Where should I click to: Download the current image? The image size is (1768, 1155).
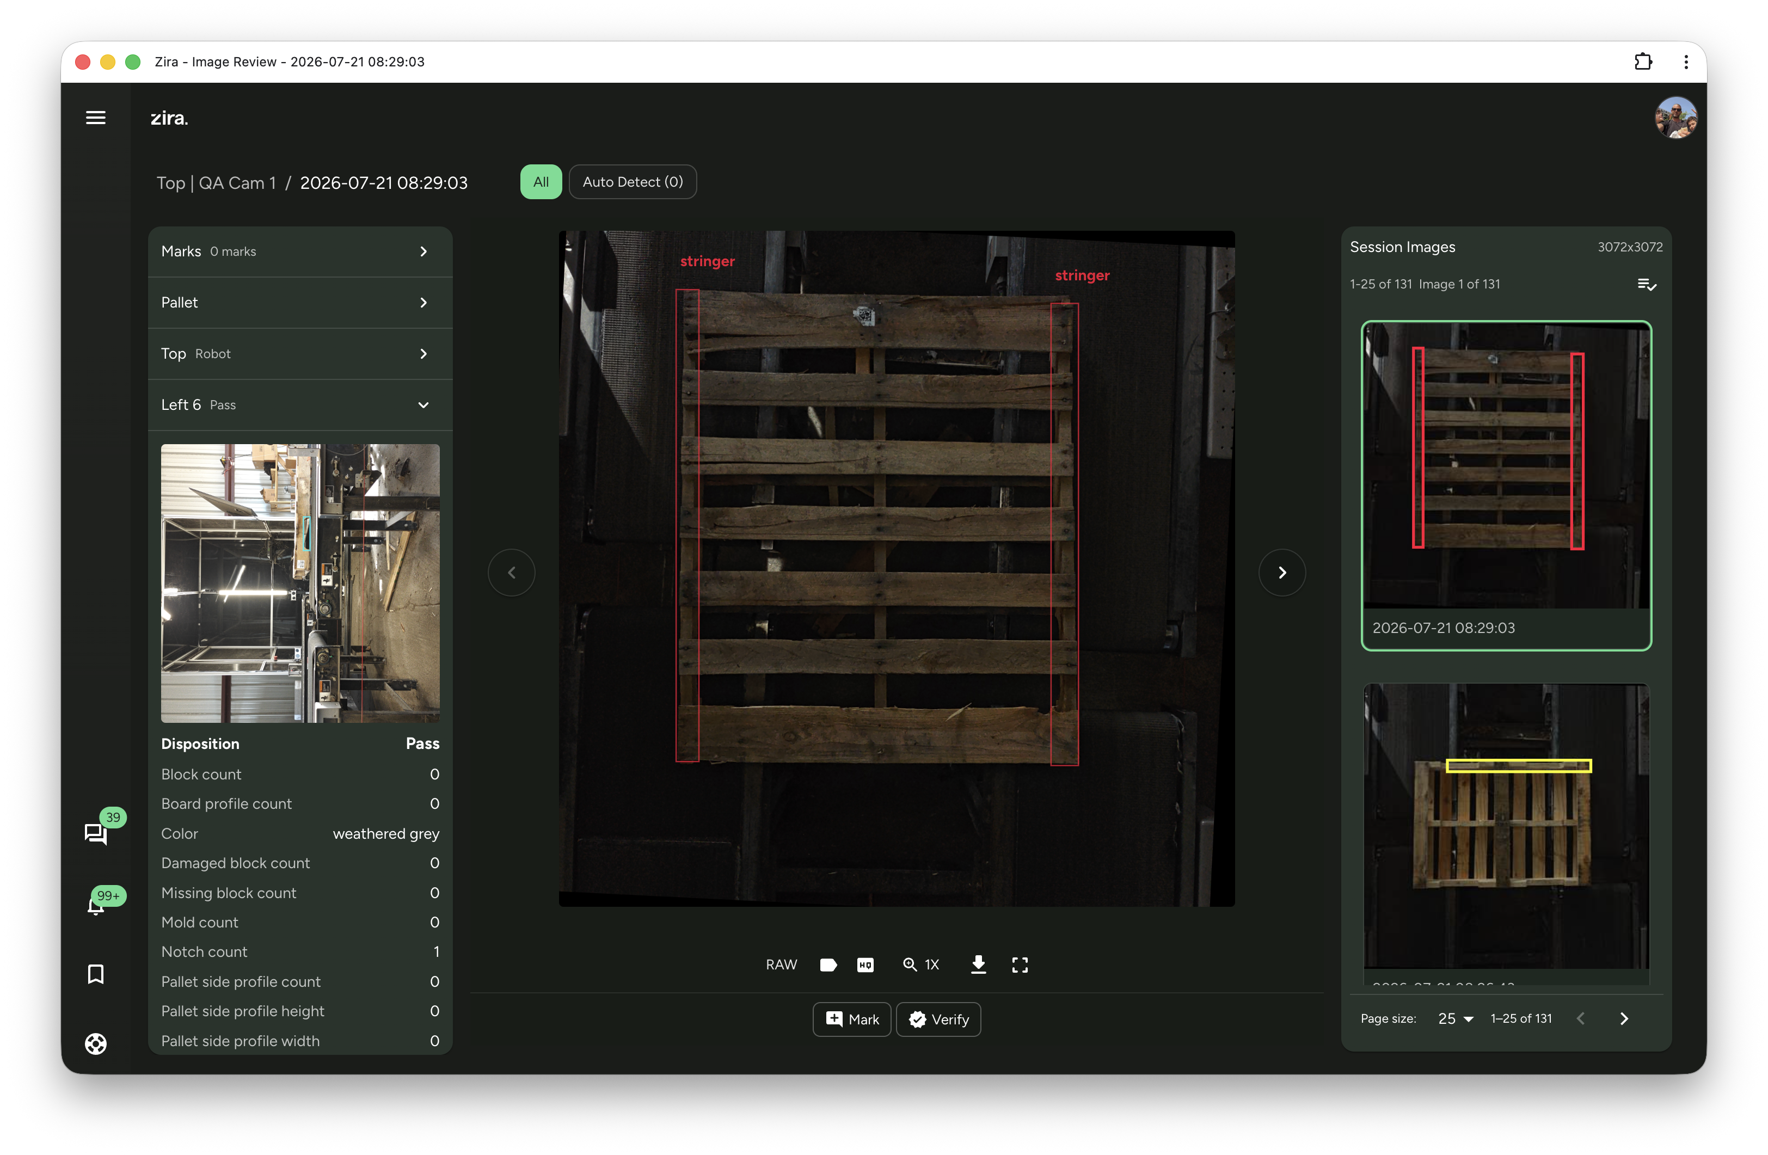(x=978, y=964)
